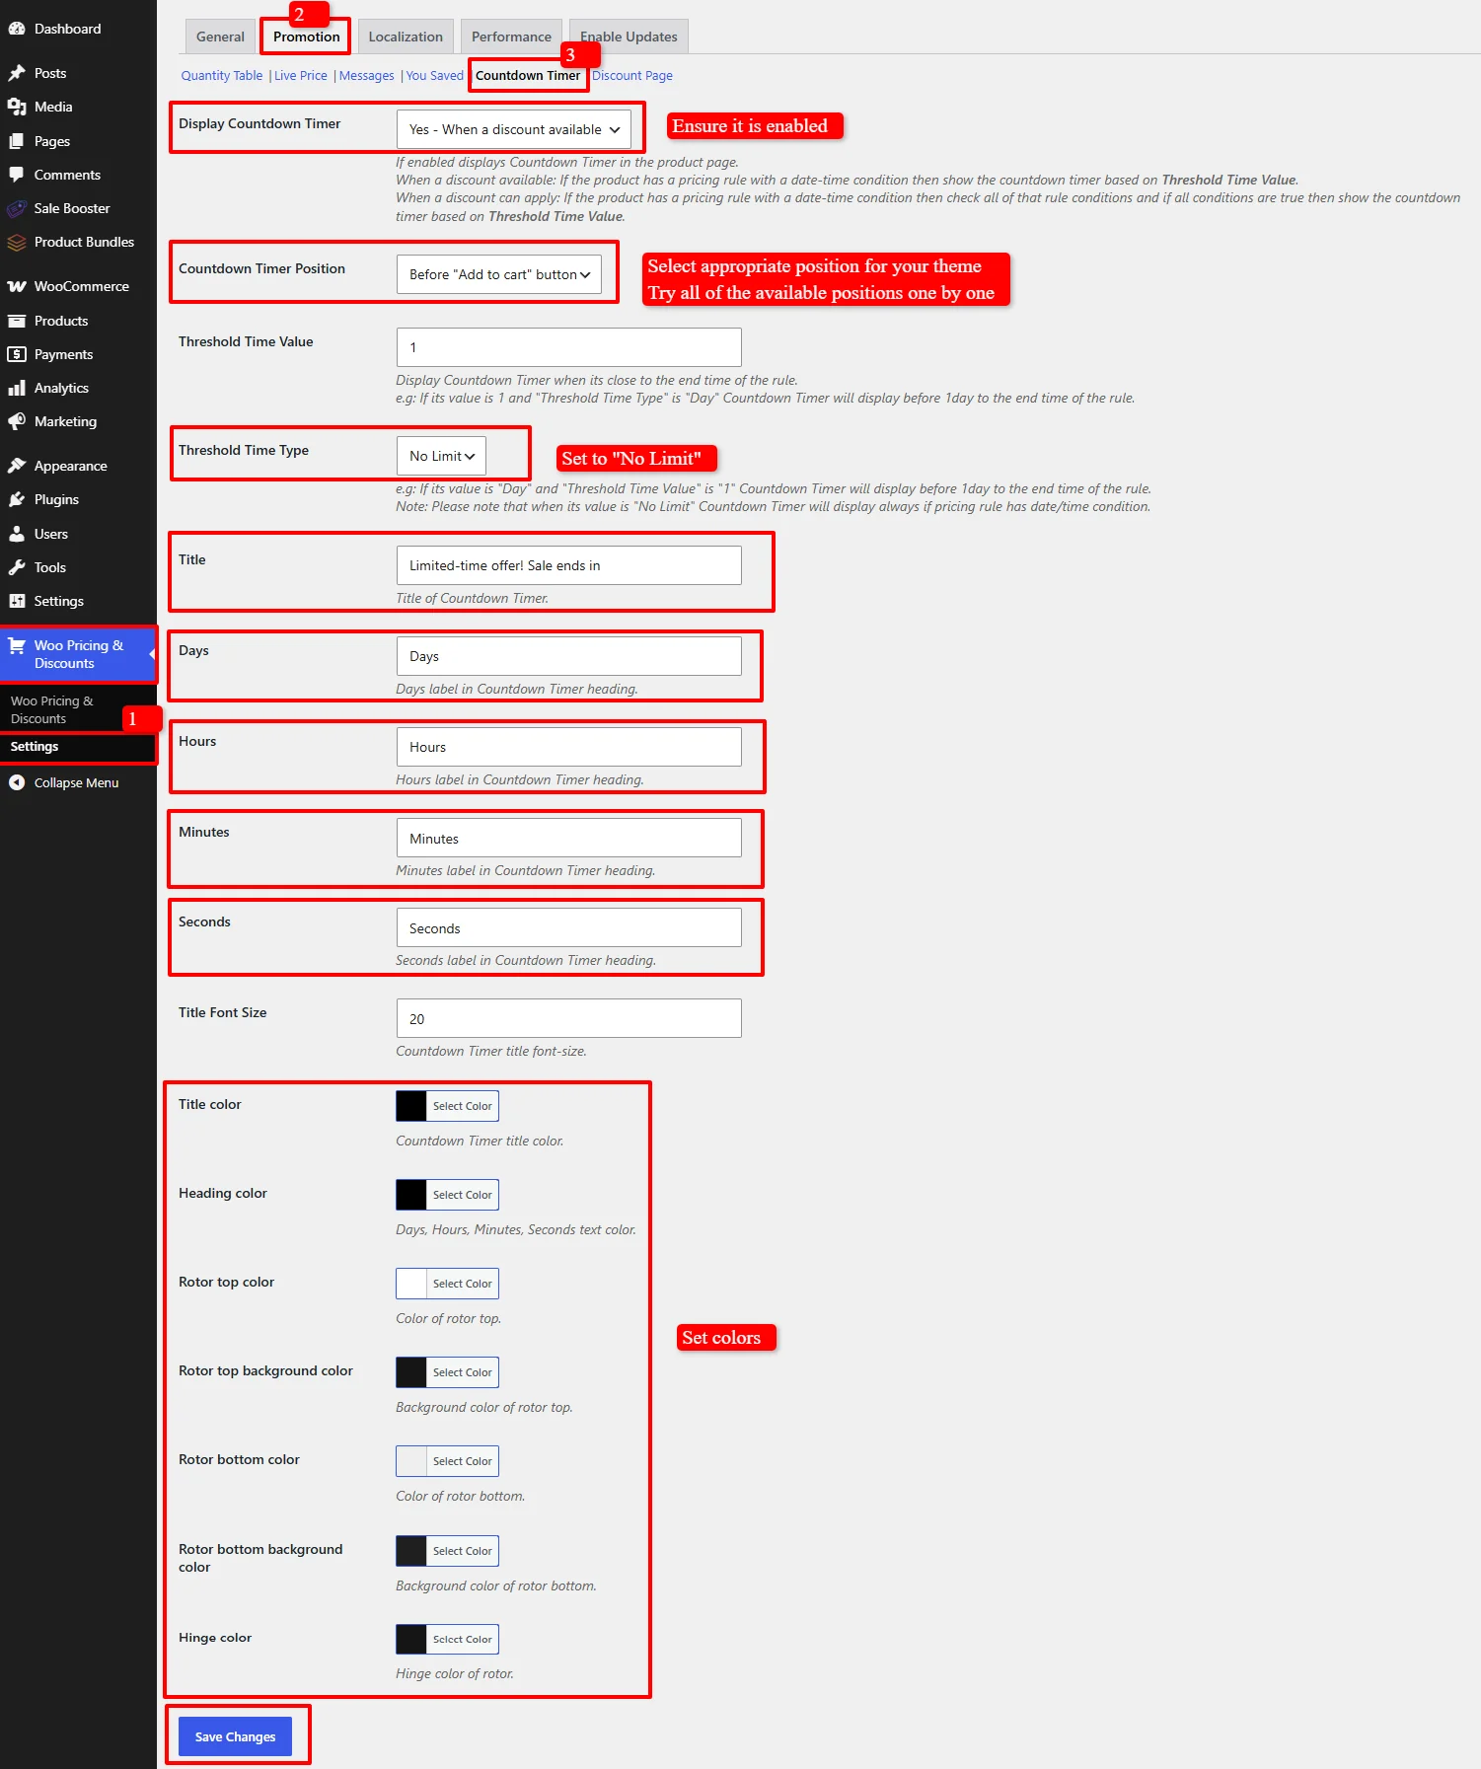The image size is (1481, 1769).
Task: Click the Analytics bar chart icon
Action: click(17, 388)
